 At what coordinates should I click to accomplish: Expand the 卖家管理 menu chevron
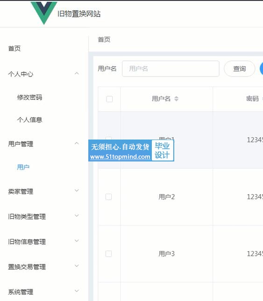[77, 190]
